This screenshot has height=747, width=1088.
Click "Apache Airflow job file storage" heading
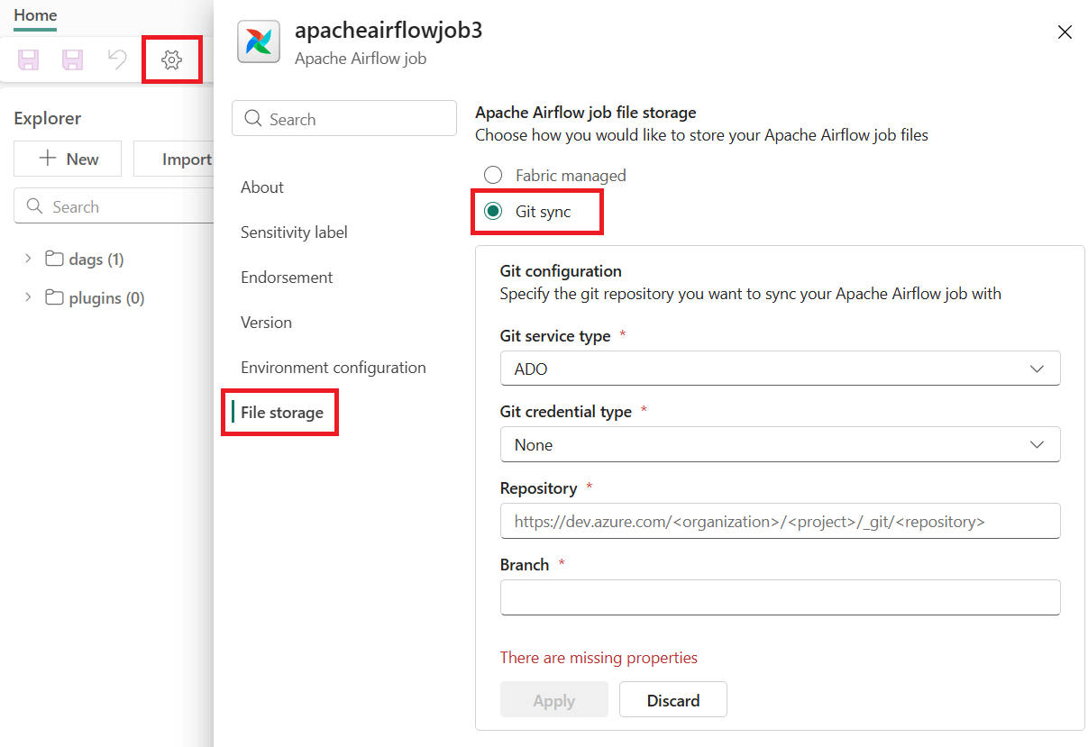click(586, 113)
